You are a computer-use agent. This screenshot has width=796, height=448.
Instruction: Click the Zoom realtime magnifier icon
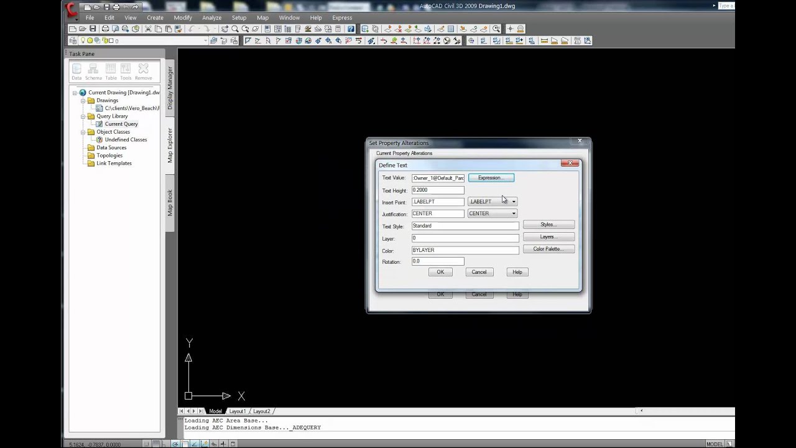point(235,29)
